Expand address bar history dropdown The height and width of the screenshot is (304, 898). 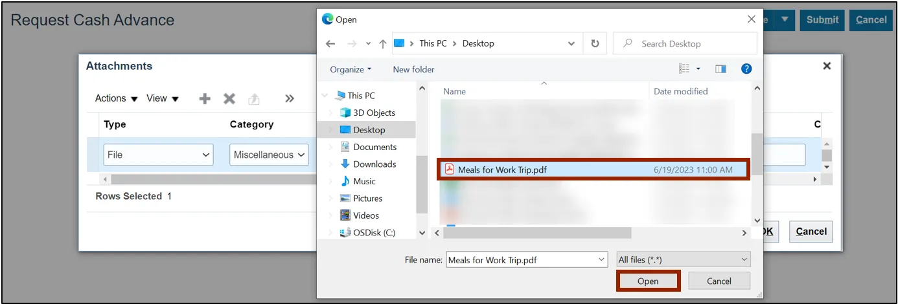coord(571,44)
